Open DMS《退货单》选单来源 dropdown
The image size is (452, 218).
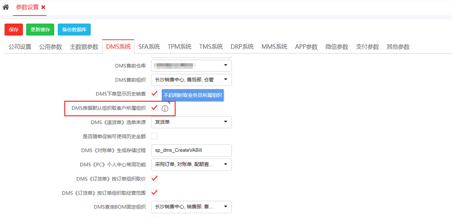click(x=191, y=122)
